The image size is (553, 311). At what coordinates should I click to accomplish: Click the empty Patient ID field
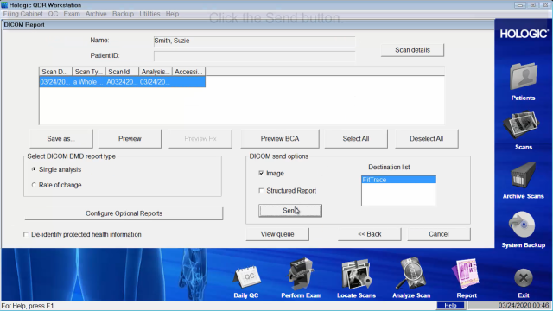[x=254, y=56]
